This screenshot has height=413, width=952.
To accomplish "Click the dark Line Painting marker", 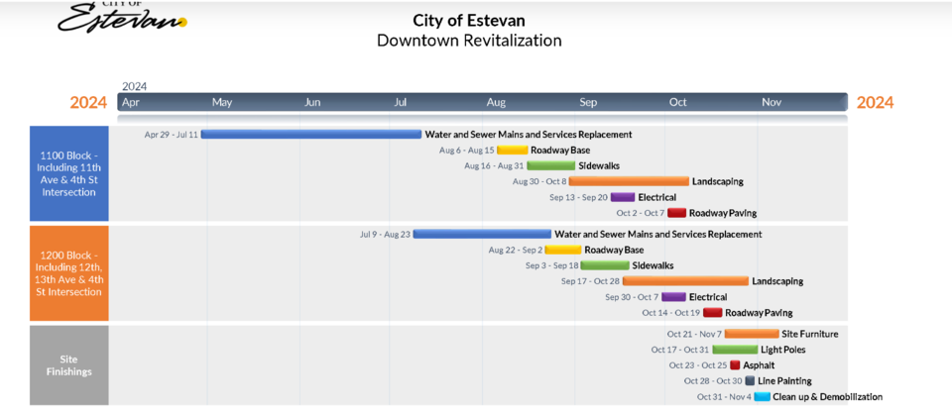I will click(750, 381).
